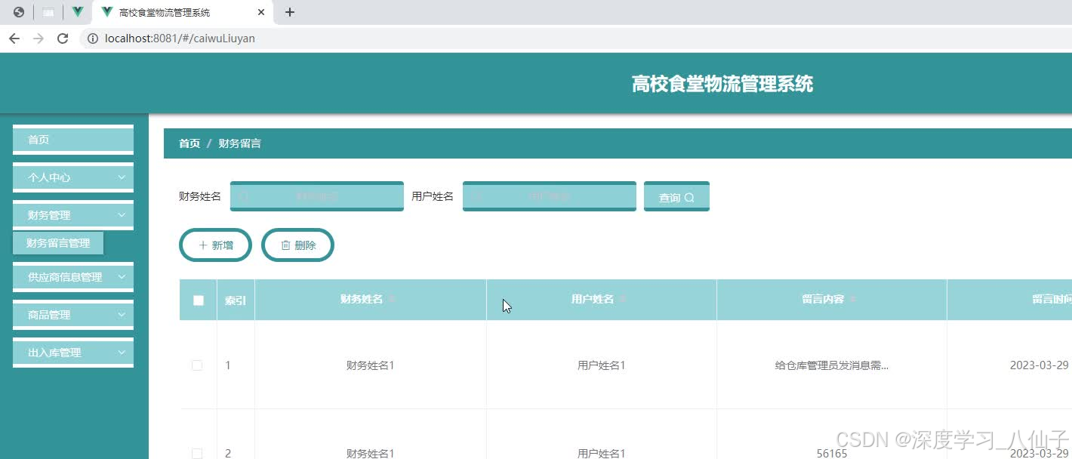Click the Vue logo bookmark icon
Viewport: 1072px width, 459px height.
tap(77, 12)
